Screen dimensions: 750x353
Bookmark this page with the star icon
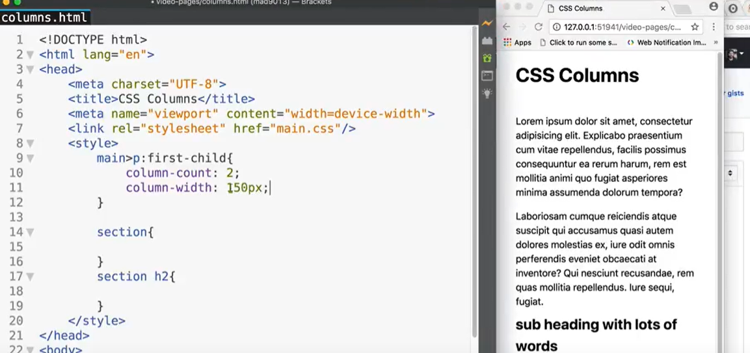695,27
